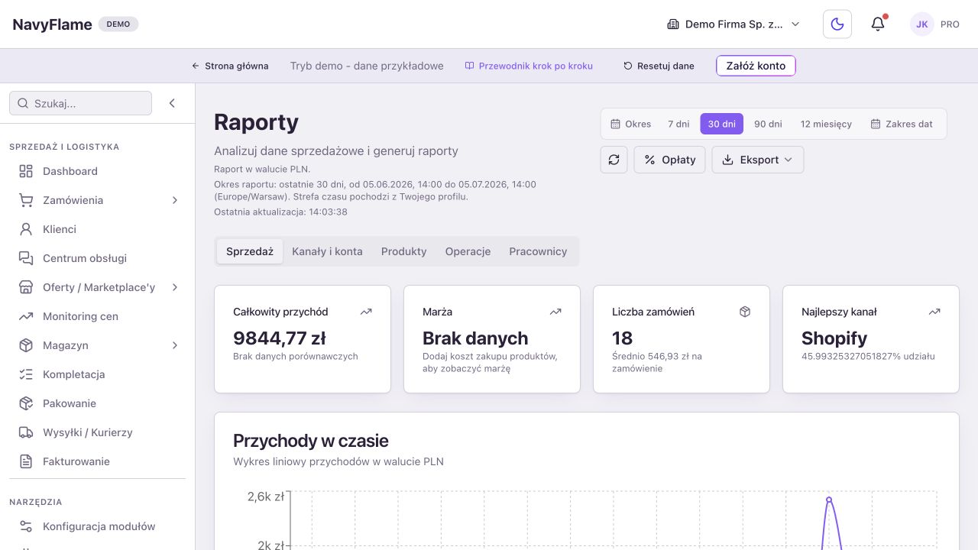Screen dimensions: 978x550
Task: Open the Zakres dat date range picker
Action: pyautogui.click(x=902, y=124)
